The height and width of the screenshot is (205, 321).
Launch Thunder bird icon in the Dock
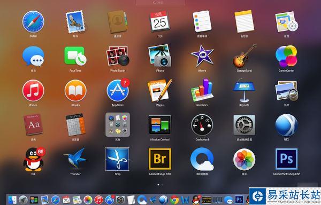[x=152, y=200]
